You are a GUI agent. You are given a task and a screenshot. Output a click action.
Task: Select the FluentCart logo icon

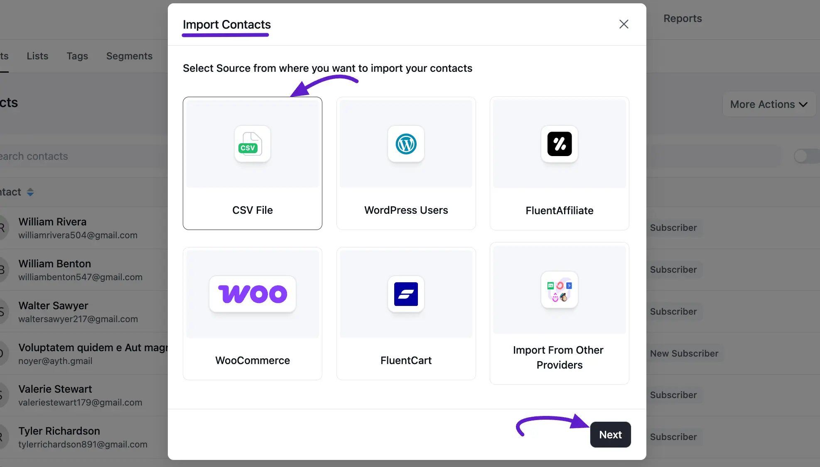point(406,294)
